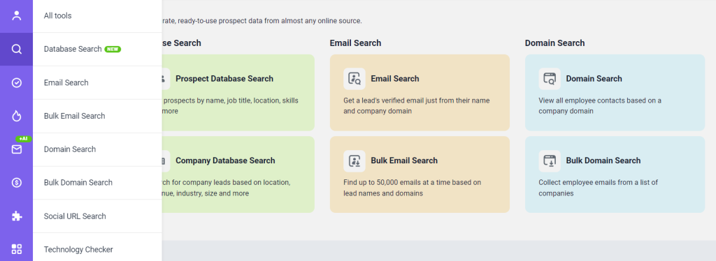Click the Email Search section heading
This screenshot has width=716, height=261.
pyautogui.click(x=355, y=43)
